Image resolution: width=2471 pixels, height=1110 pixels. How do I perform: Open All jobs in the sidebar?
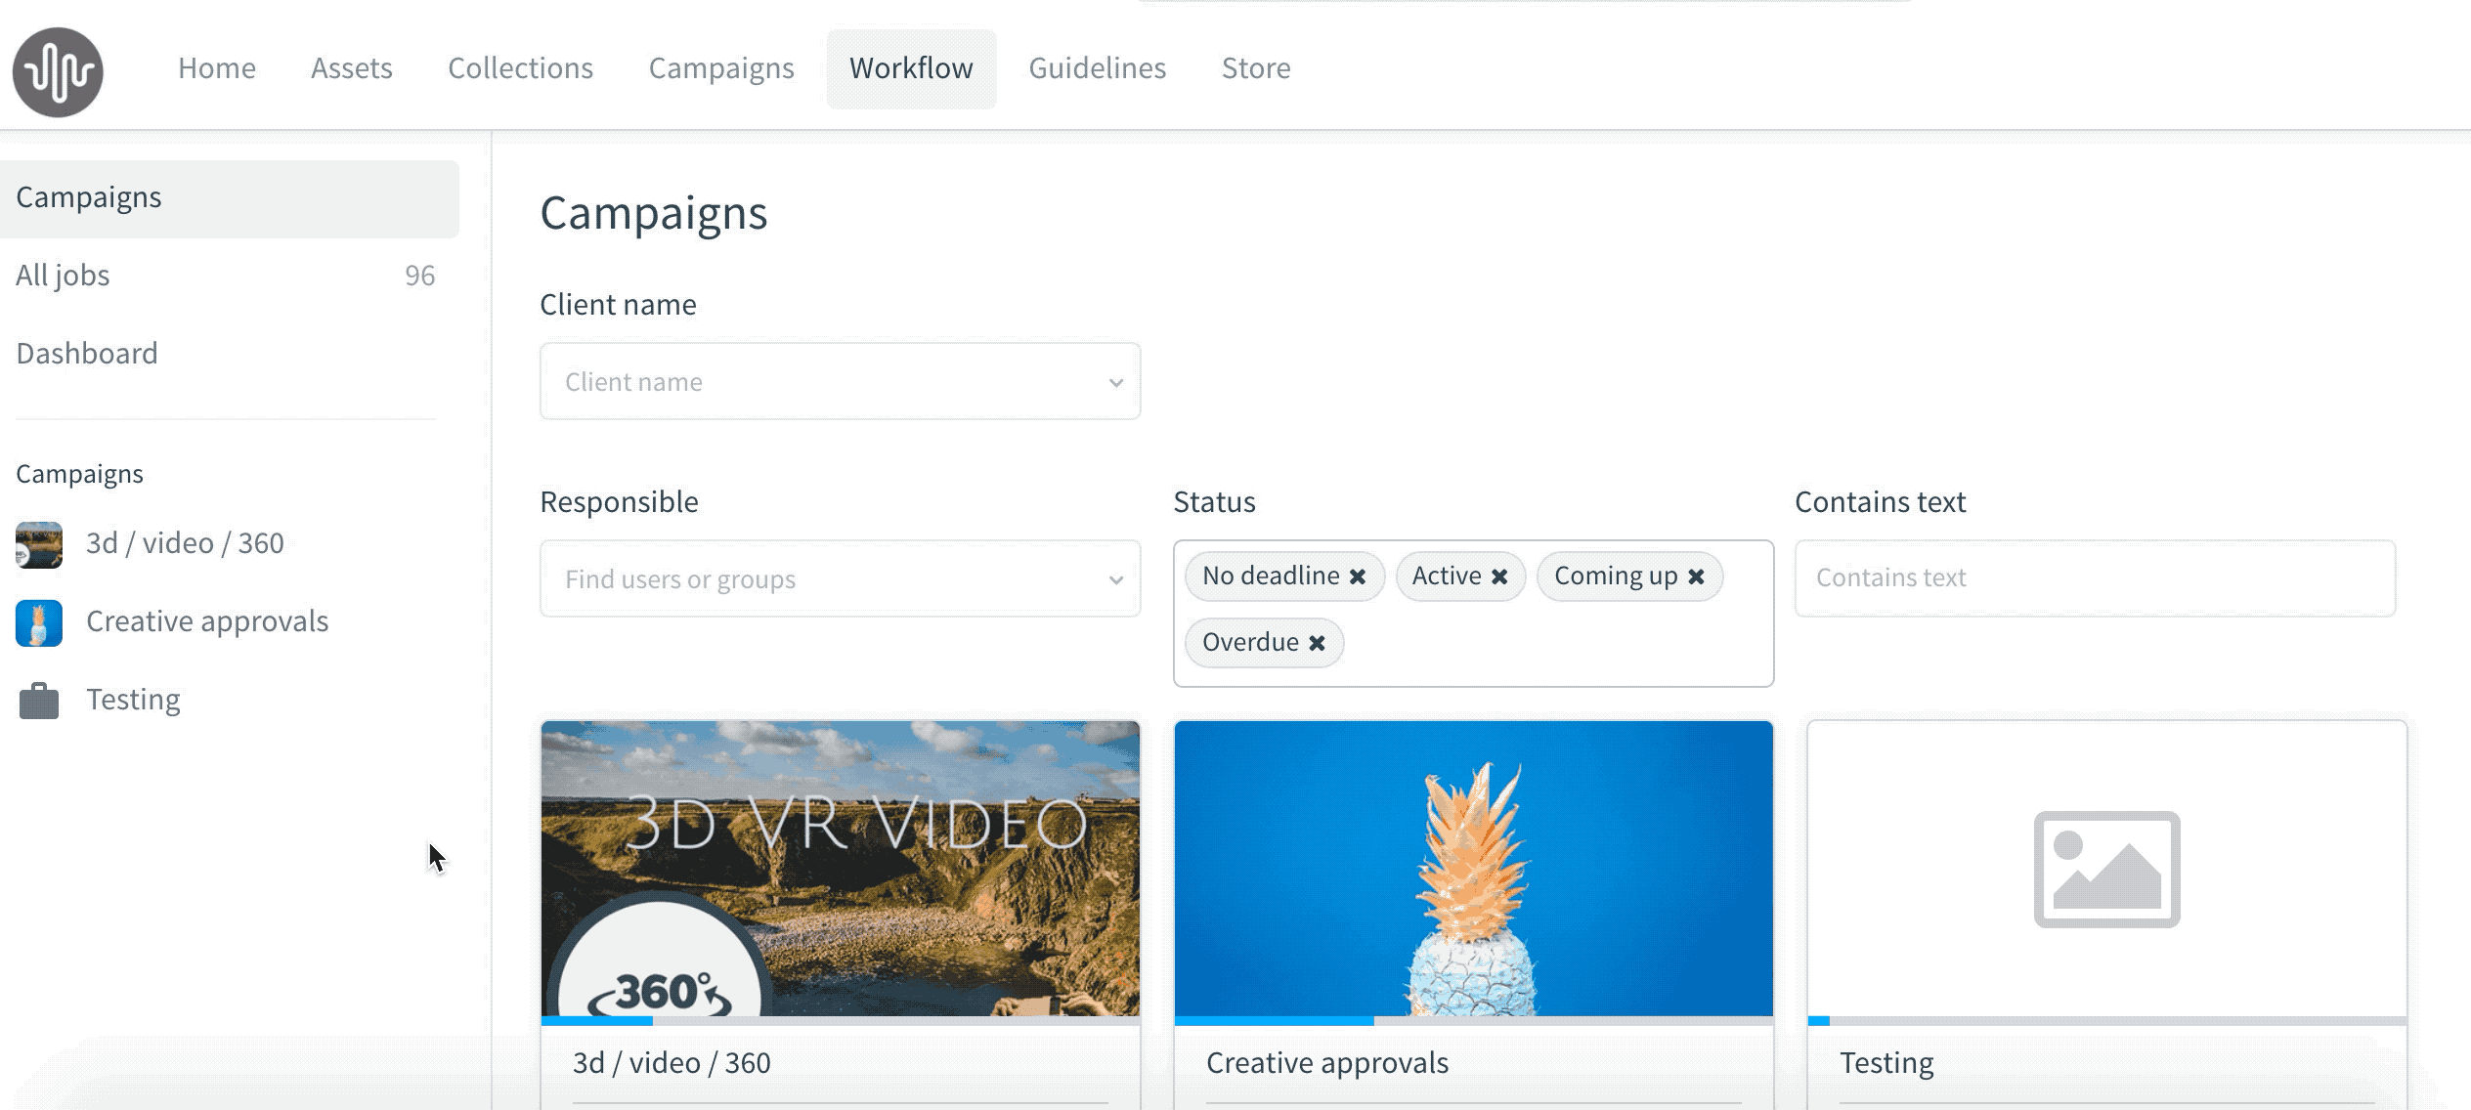click(x=64, y=276)
